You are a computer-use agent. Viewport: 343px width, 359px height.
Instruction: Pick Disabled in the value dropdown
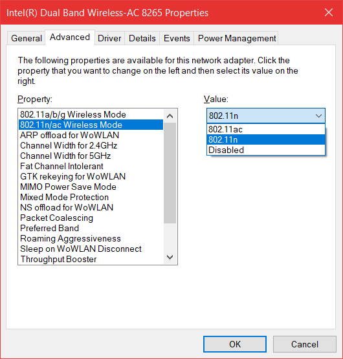tap(266, 150)
